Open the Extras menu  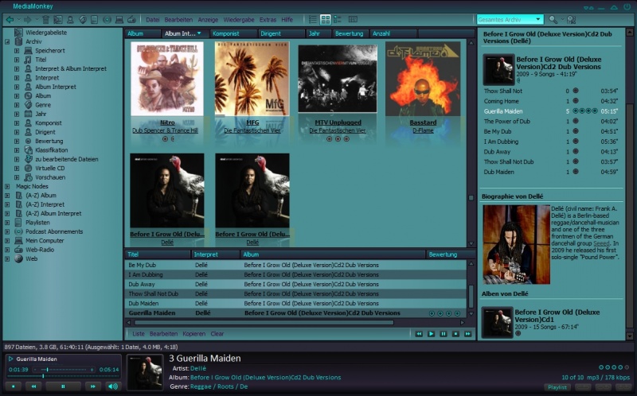(x=268, y=19)
